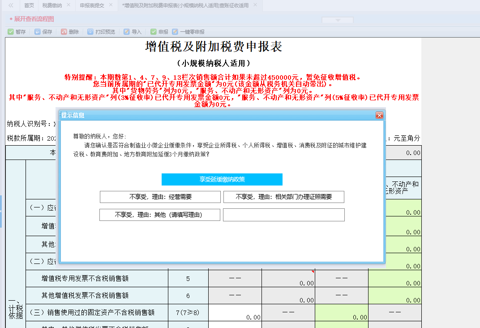
Task: Switch to the 税费缴纳 tab
Action: pos(52,5)
